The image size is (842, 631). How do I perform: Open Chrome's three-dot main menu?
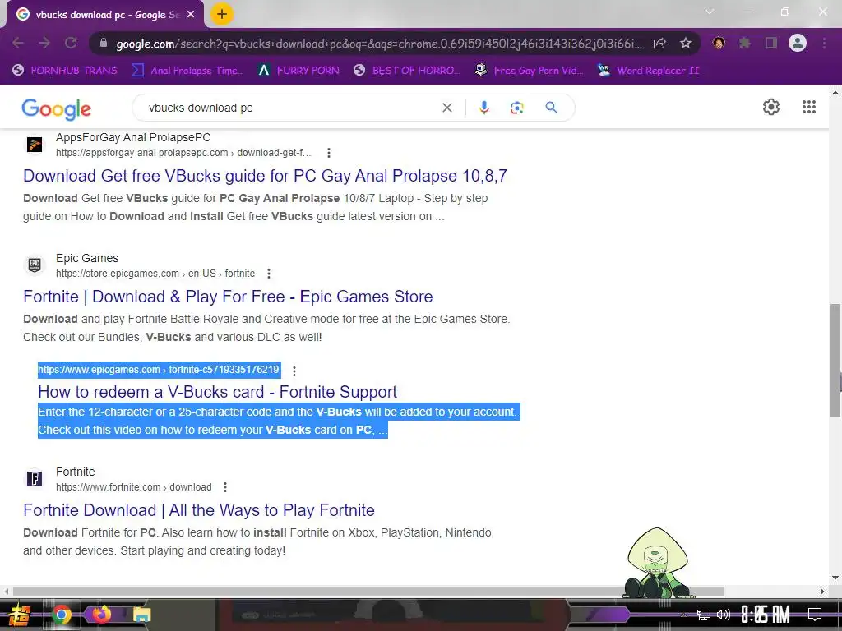(x=824, y=43)
